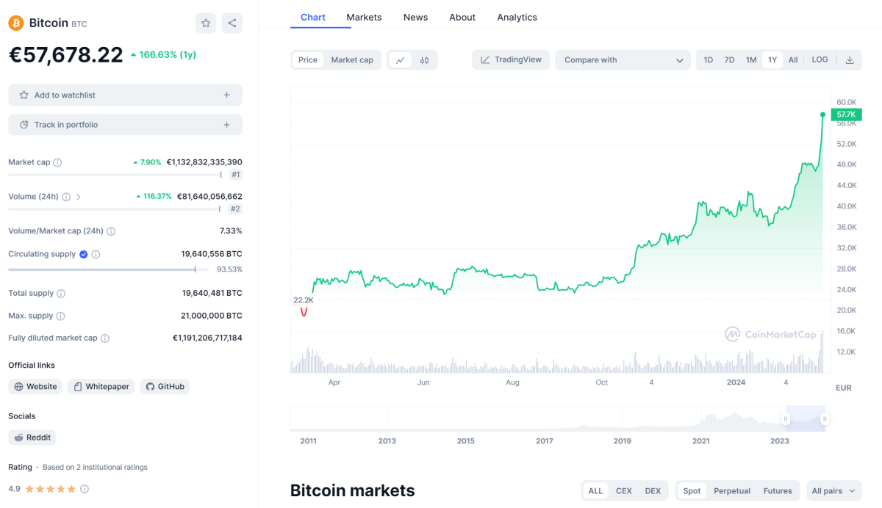Open the share options via share icon
The image size is (882, 508).
[232, 23]
